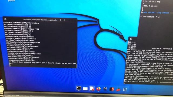The image size is (173, 97).
Task: Click 'Removed device 2 on location' log line
Action: (148, 68)
